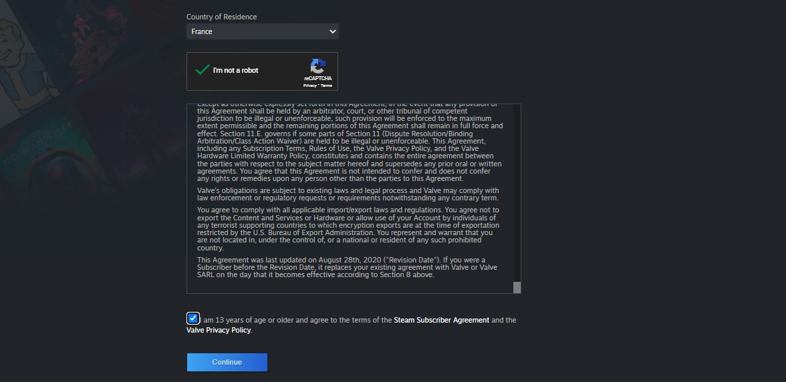This screenshot has height=382, width=786.
Task: Click the agreement text scrollbar thumb
Action: (x=517, y=287)
